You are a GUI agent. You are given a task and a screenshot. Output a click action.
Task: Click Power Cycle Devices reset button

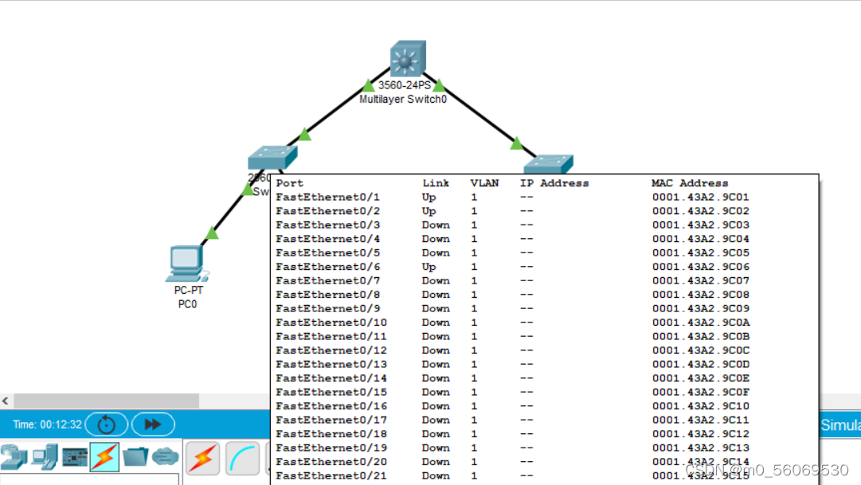point(107,424)
